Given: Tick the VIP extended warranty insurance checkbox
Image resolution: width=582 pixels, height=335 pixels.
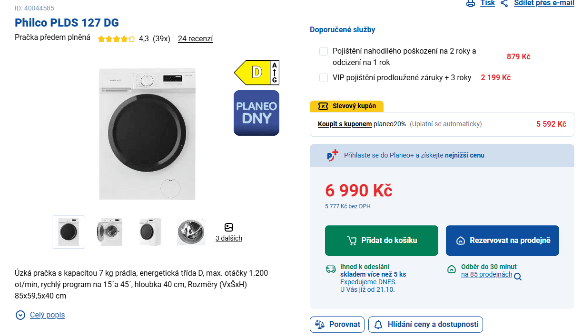Looking at the screenshot, I should point(324,78).
